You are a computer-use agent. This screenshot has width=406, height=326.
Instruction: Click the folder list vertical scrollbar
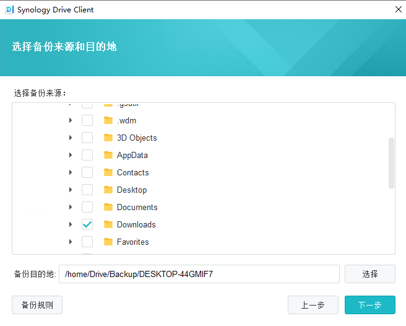(x=391, y=163)
